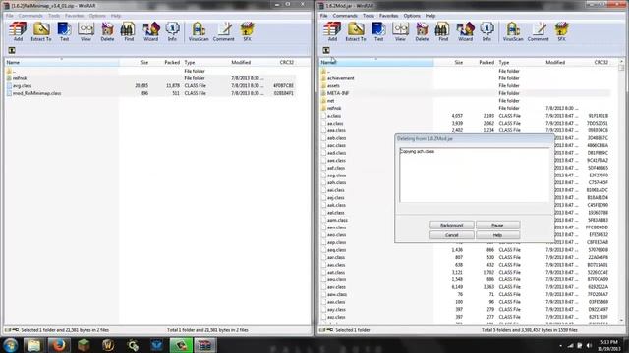Click Background button in deleting dialog

[x=452, y=226]
